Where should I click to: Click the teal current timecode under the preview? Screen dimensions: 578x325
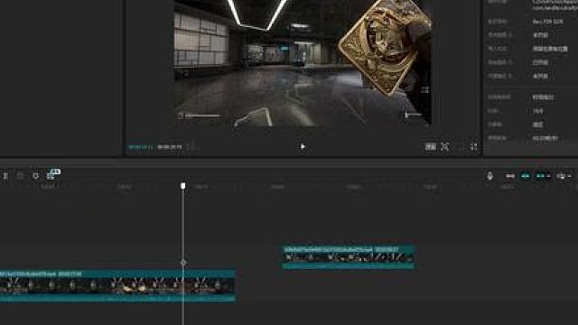140,147
